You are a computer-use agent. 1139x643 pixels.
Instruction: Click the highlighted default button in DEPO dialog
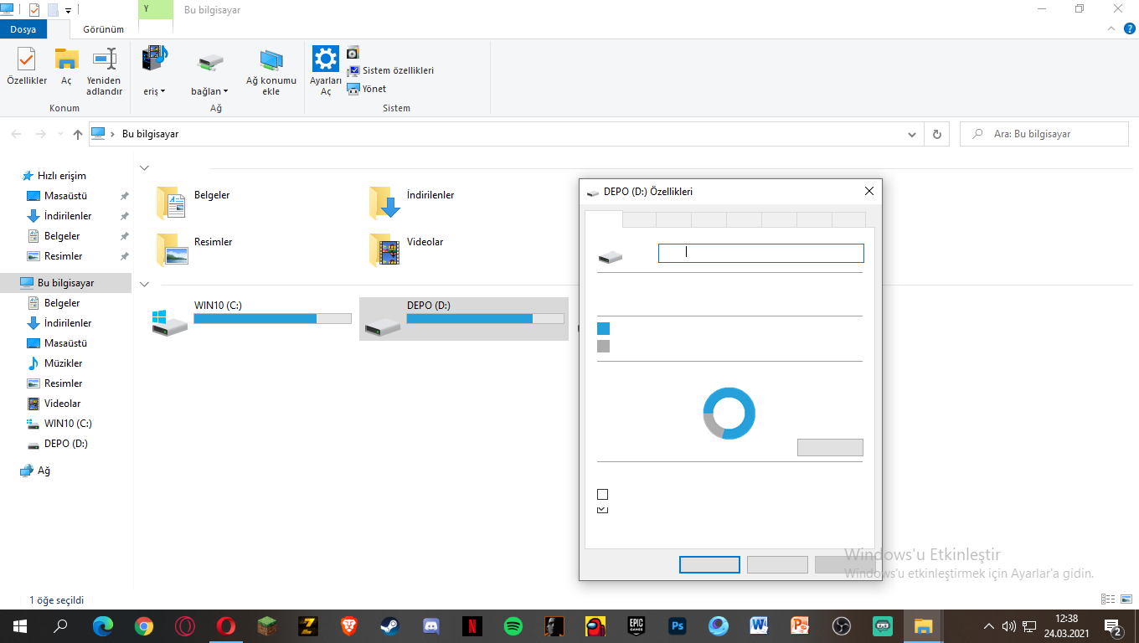point(709,564)
